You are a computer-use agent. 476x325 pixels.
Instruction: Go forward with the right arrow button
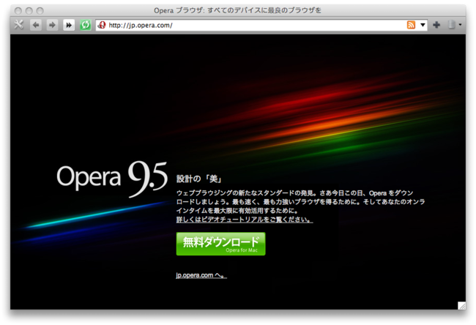[52, 25]
